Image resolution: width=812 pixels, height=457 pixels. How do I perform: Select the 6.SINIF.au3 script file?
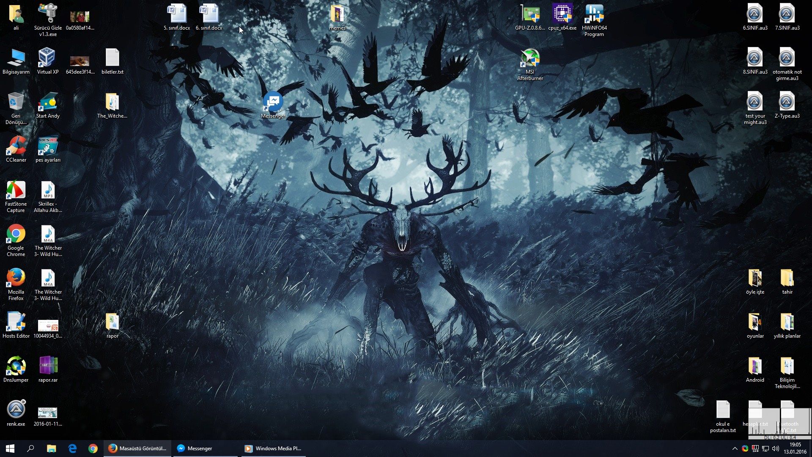(x=755, y=15)
